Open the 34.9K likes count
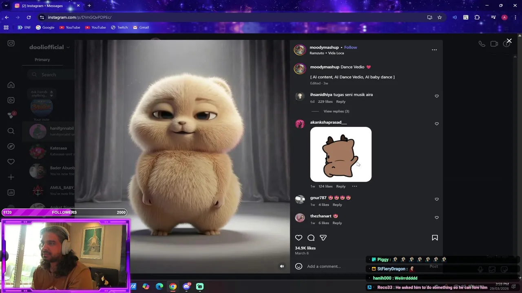522x293 pixels. (305, 248)
